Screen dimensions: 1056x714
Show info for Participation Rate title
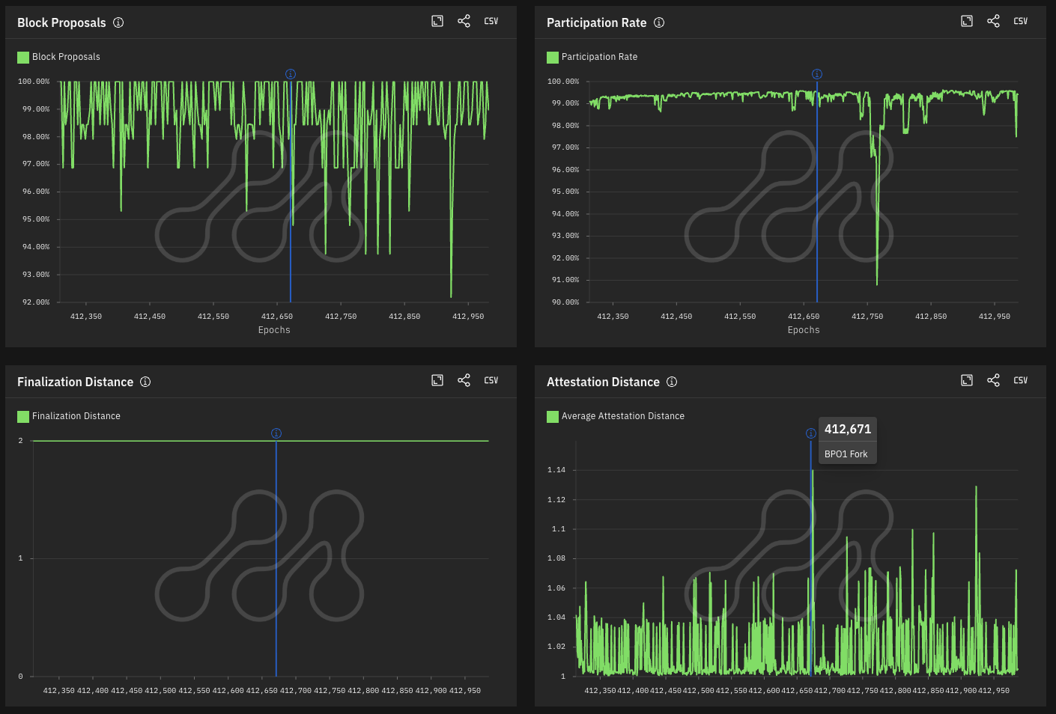[659, 22]
